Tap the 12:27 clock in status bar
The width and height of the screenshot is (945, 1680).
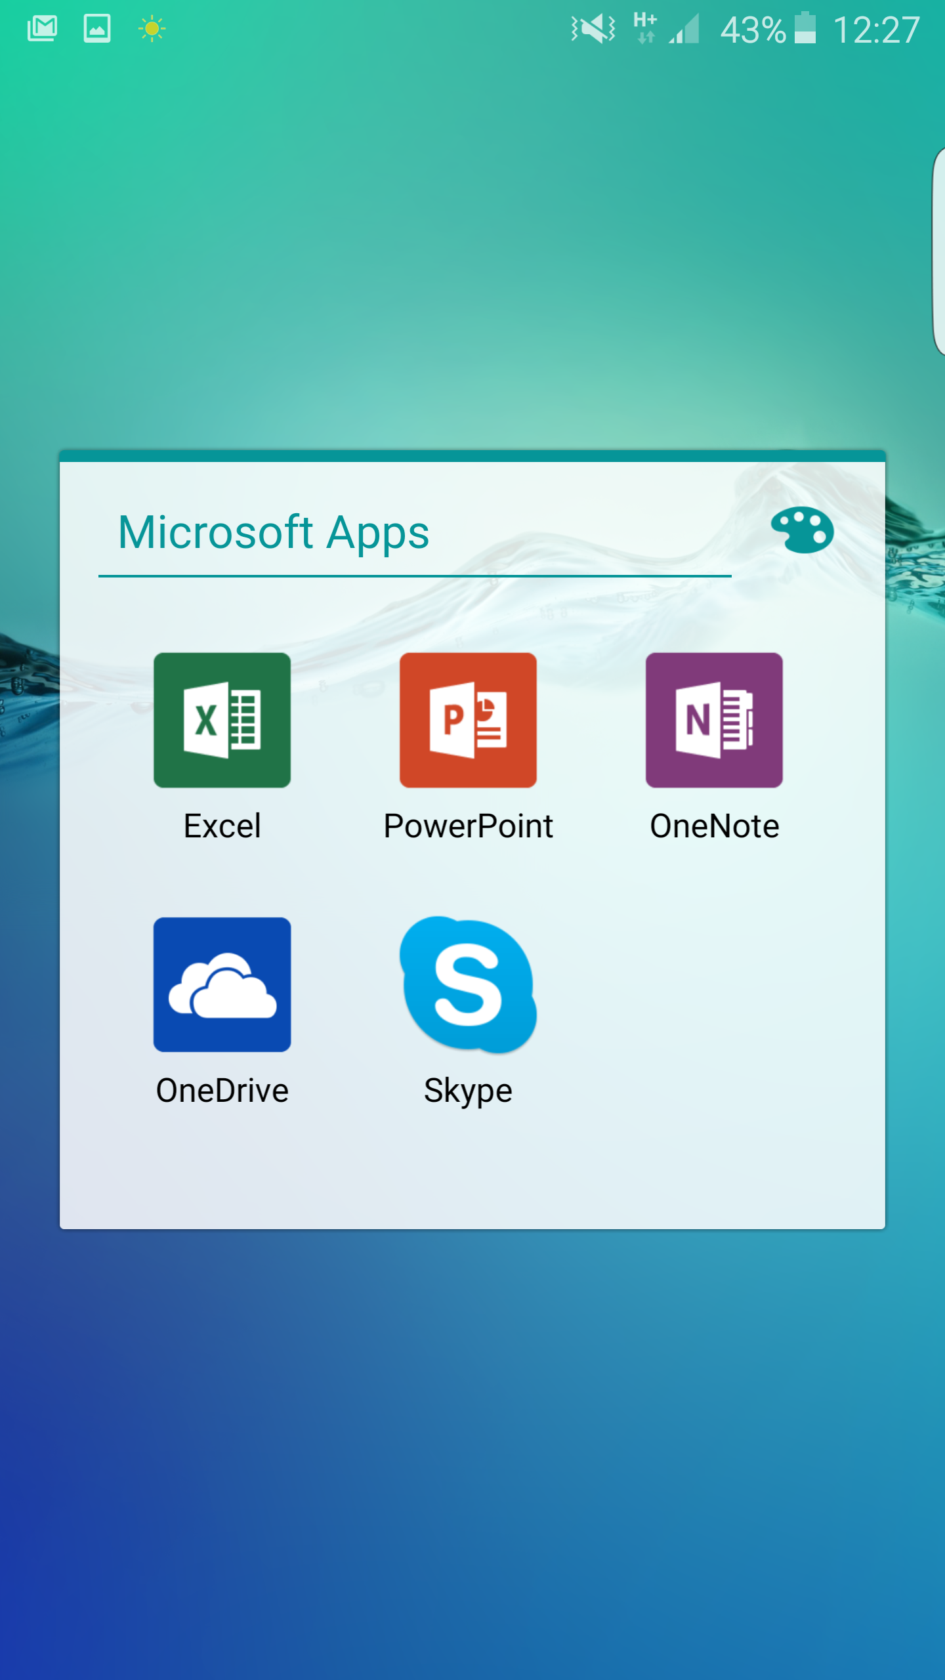pos(876,30)
